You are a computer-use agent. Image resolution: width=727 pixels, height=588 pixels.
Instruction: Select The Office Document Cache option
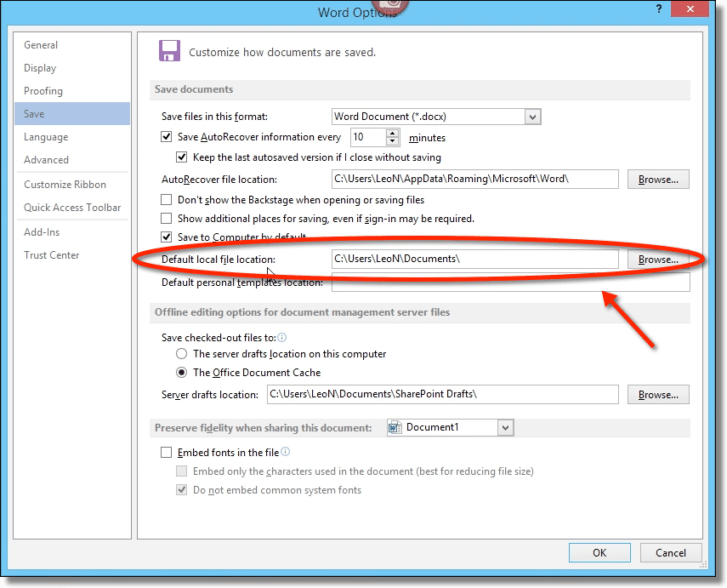pyautogui.click(x=182, y=373)
